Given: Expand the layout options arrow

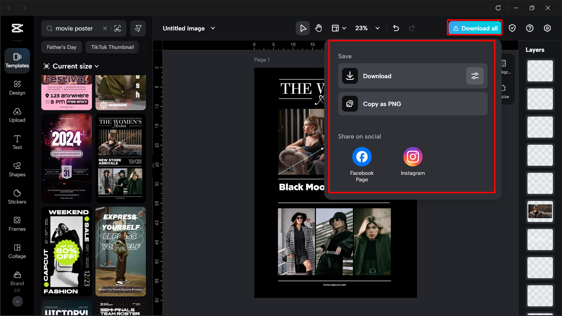Looking at the screenshot, I should 344,28.
